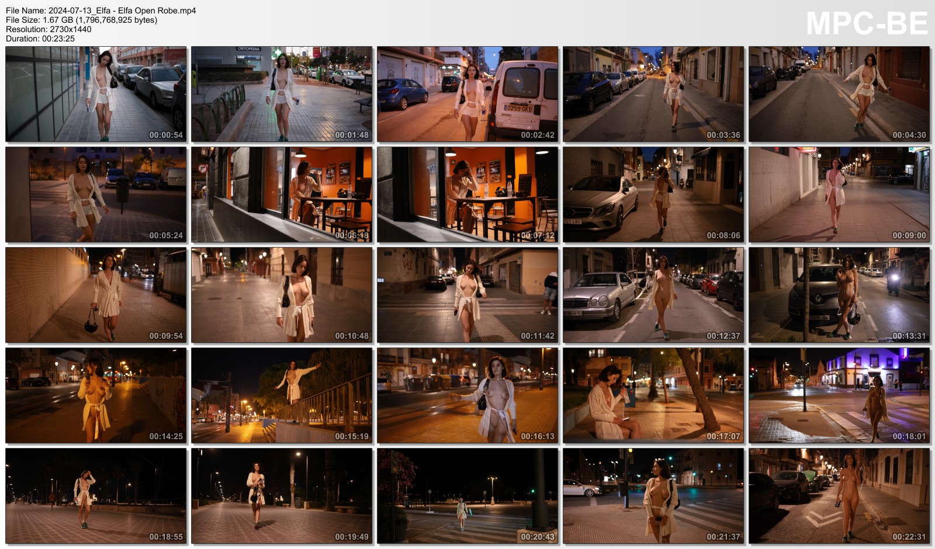Screen dimensions: 935x549
Task: Choose the thumbnail labeled 00:09:00
Action: pyautogui.click(x=839, y=194)
